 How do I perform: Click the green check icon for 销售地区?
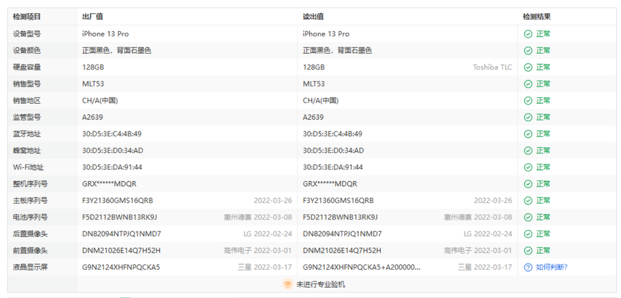[x=528, y=100]
